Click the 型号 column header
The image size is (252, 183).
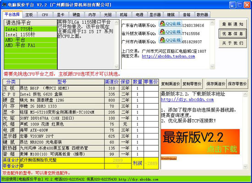[62, 82]
